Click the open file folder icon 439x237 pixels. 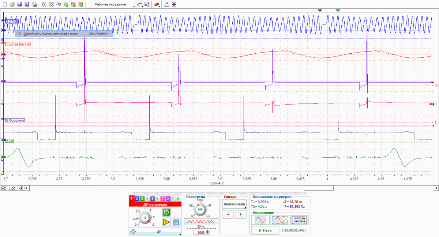tap(12, 5)
